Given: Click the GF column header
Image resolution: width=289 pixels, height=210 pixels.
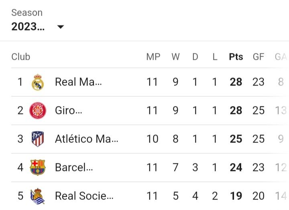Looking at the screenshot, I should 258,57.
